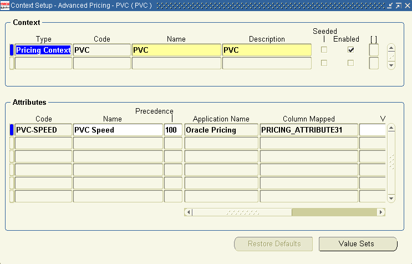
Task: Click Attributes vertical scrollbar up arrow
Action: [x=391, y=128]
